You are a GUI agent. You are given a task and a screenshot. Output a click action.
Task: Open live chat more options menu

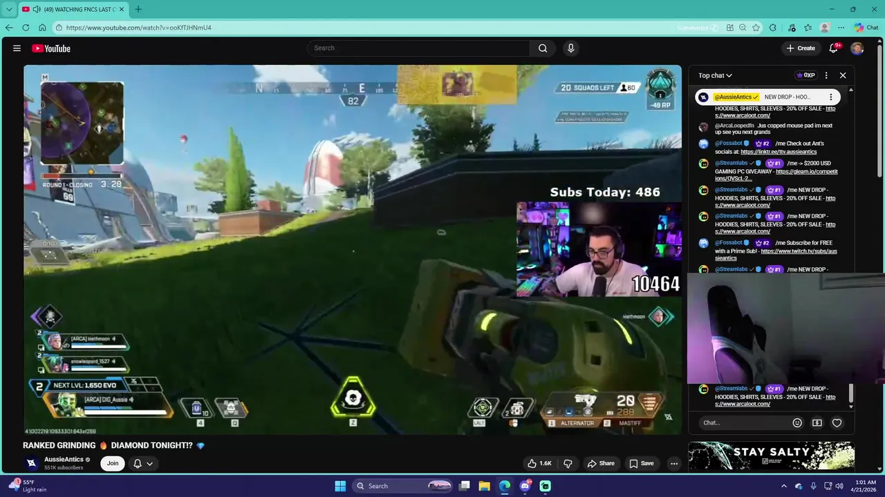(826, 75)
